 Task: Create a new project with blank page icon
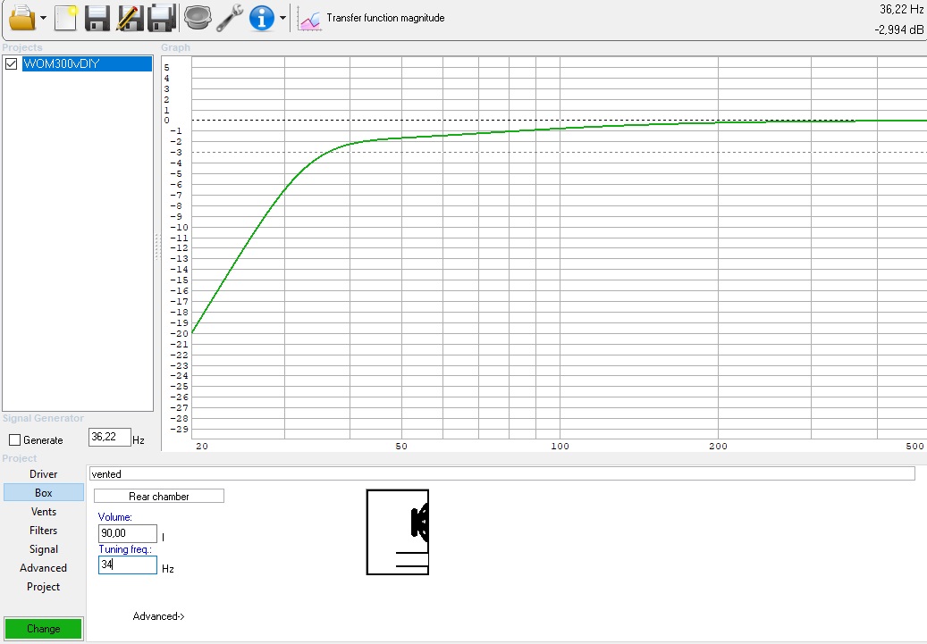[x=65, y=17]
